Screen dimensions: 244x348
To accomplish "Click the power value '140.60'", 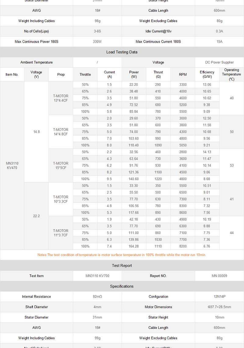I will 134,179.
